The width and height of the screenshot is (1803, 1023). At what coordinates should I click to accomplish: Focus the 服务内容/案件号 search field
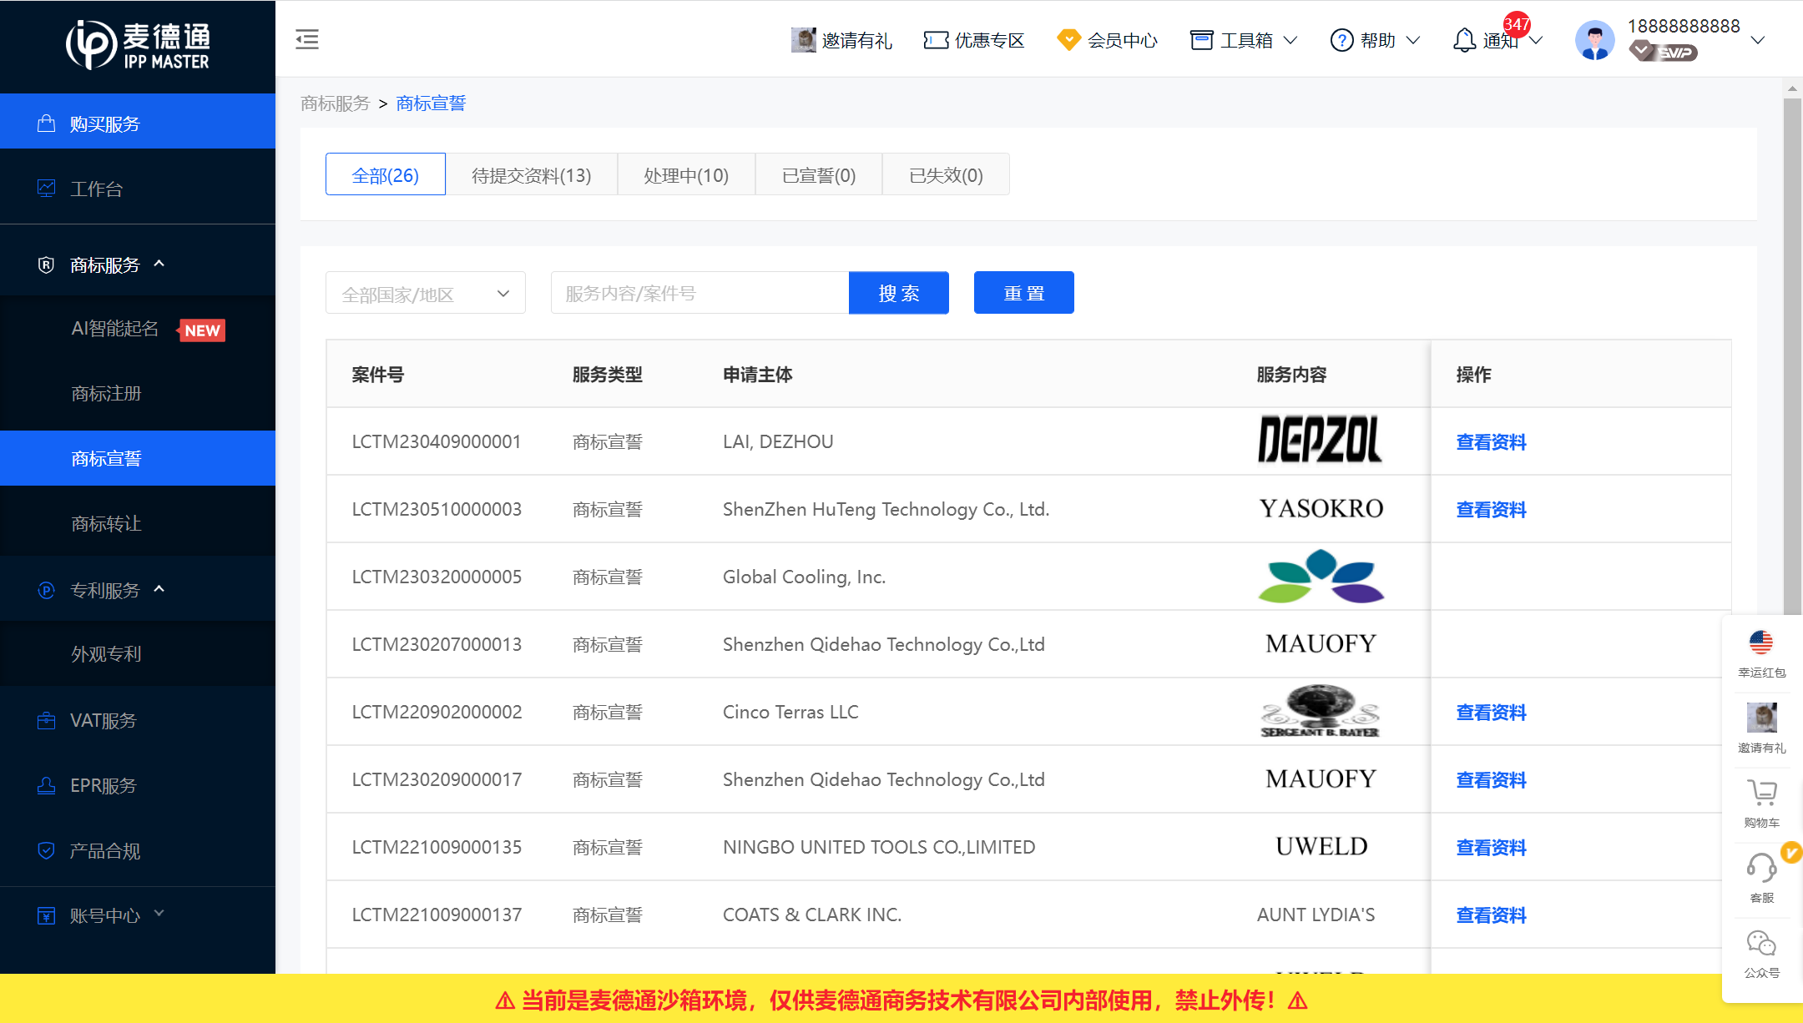pyautogui.click(x=699, y=293)
